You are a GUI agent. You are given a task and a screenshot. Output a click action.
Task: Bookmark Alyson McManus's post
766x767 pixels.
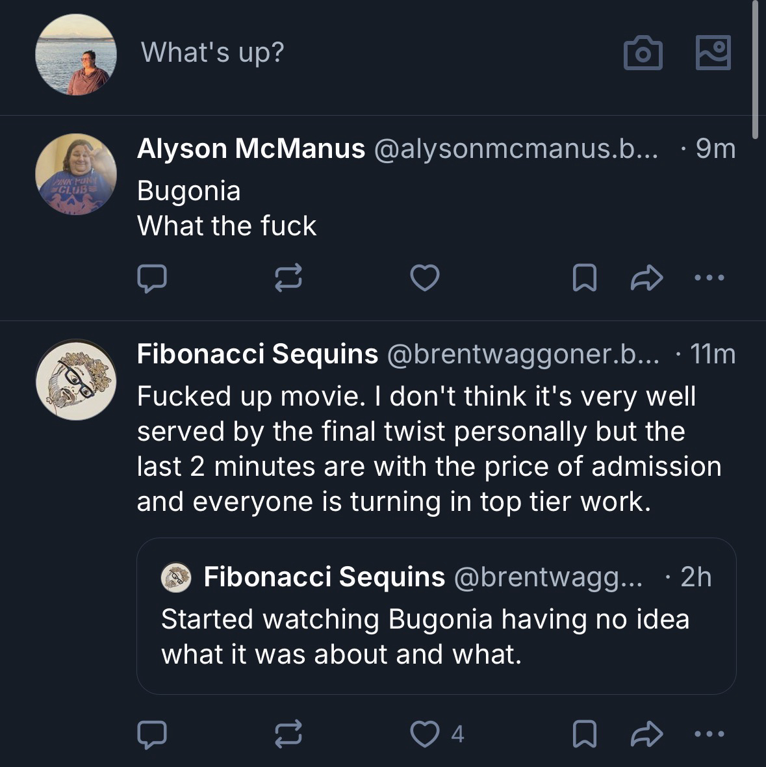(584, 278)
